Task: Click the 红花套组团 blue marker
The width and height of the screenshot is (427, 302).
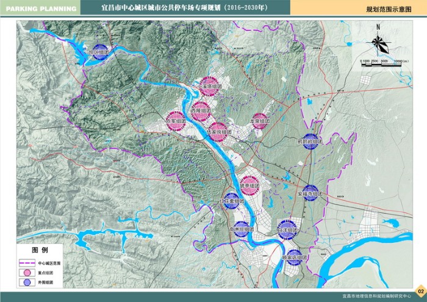Action: (x=231, y=200)
